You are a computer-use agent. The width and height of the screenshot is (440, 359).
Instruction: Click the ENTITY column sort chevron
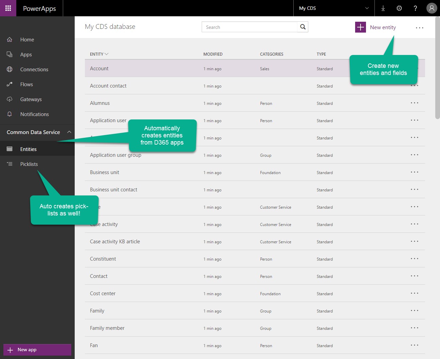[x=107, y=54]
